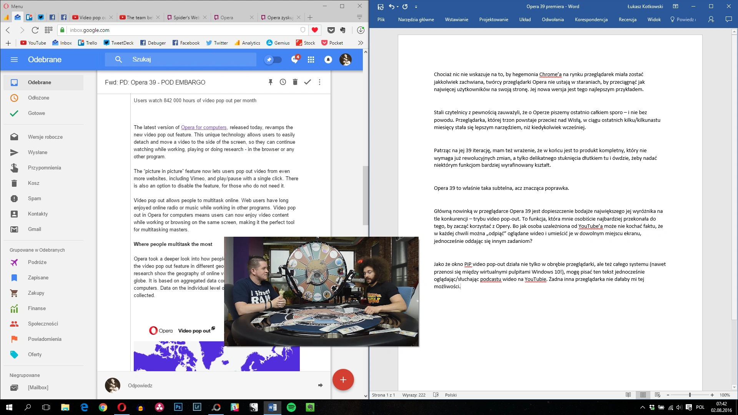Mark the email done with the checkmark

click(x=307, y=82)
